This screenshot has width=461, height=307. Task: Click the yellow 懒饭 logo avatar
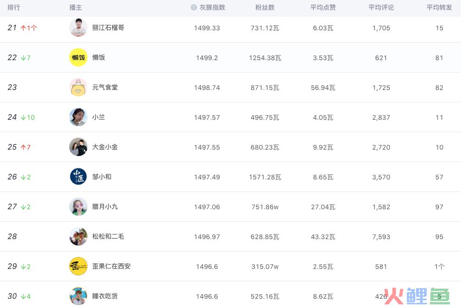pyautogui.click(x=78, y=57)
